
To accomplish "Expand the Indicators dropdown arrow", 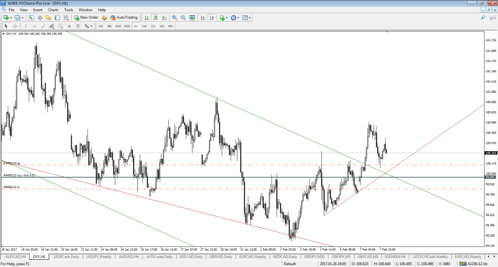I will tap(227, 18).
